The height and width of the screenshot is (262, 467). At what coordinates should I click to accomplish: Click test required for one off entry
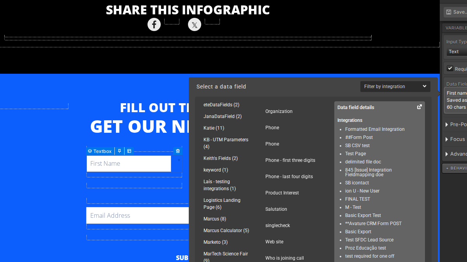click(370, 256)
